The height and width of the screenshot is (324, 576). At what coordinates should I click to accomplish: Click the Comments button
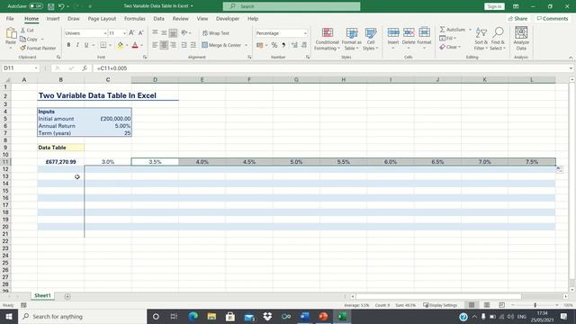tap(552, 18)
